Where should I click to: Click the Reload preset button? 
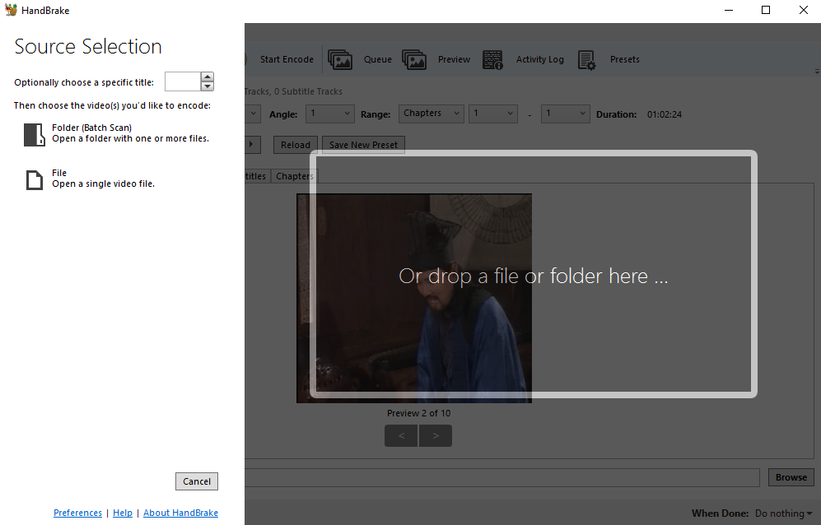[x=296, y=145]
